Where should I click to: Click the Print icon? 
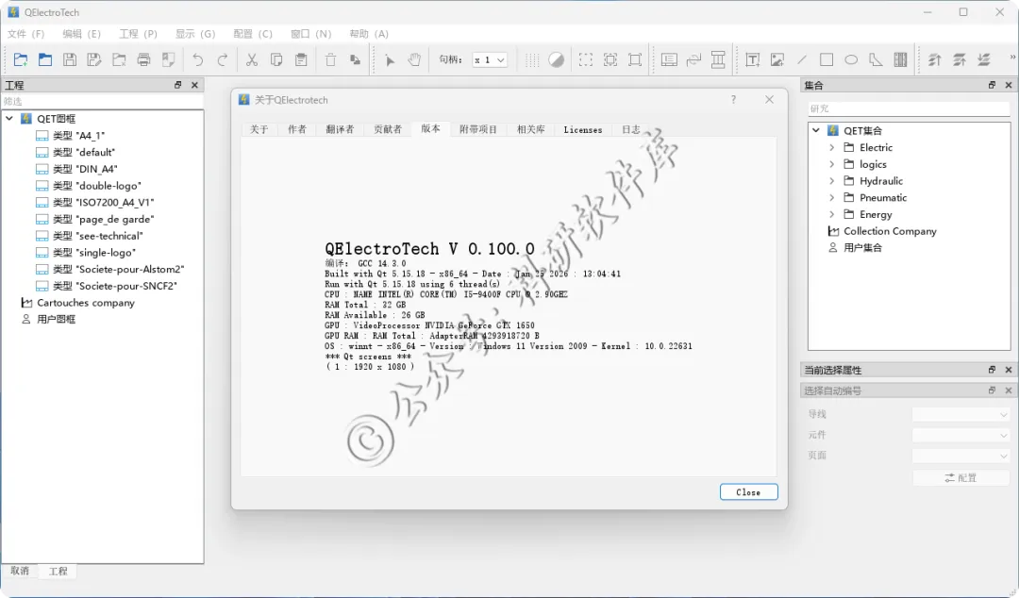point(143,59)
